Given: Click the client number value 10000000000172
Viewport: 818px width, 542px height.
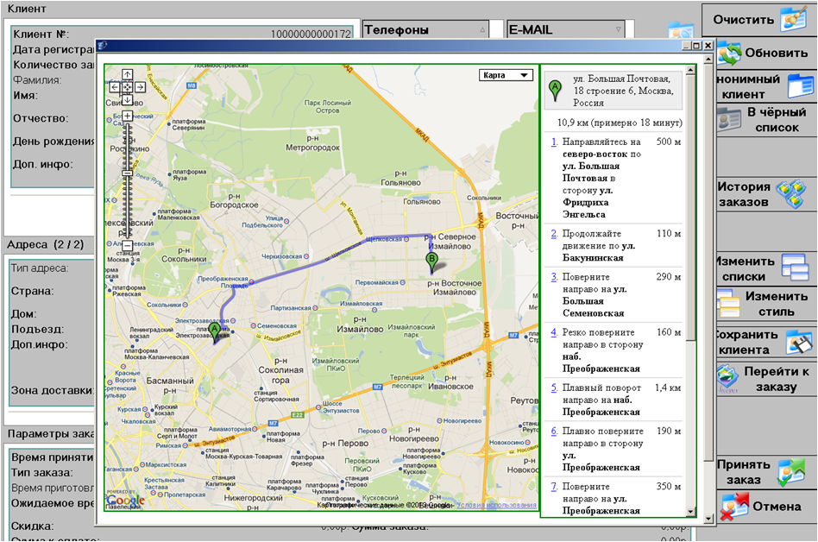Looking at the screenshot, I should (311, 34).
